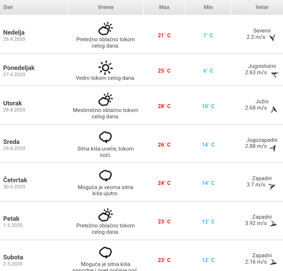Click the Ponedeljak day label
The height and width of the screenshot is (271, 283).
(19, 68)
